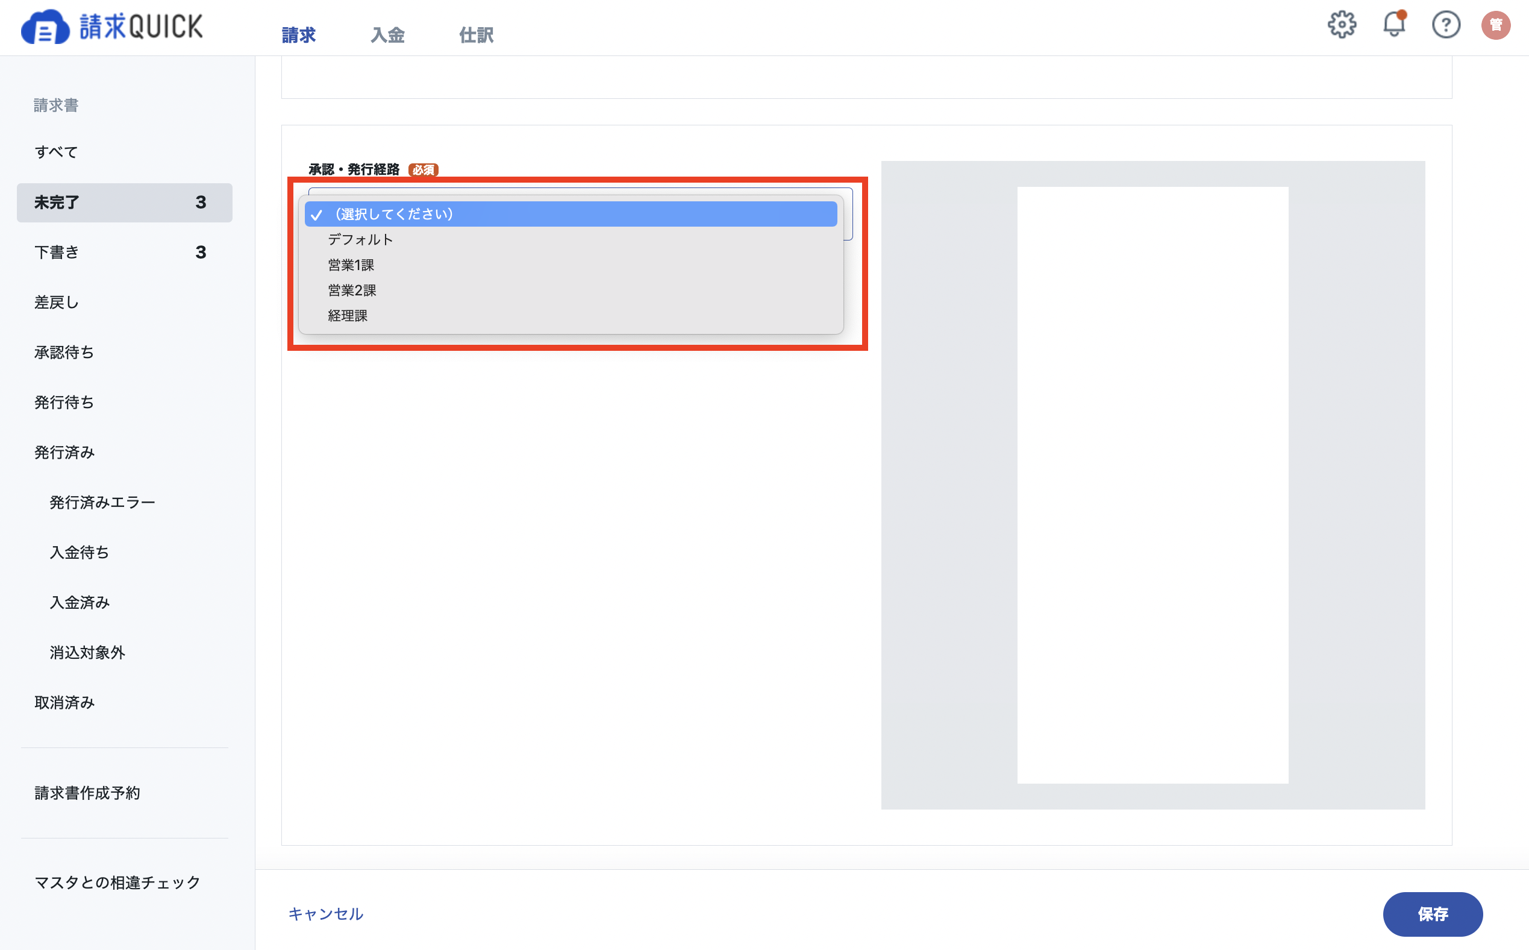1529x950 pixels.
Task: Open the settings gear icon
Action: 1342,25
